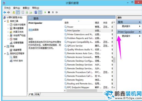The image size is (142, 101).
Task: Expand the 任务计划程序 tree node
Action: click(x=8, y=25)
